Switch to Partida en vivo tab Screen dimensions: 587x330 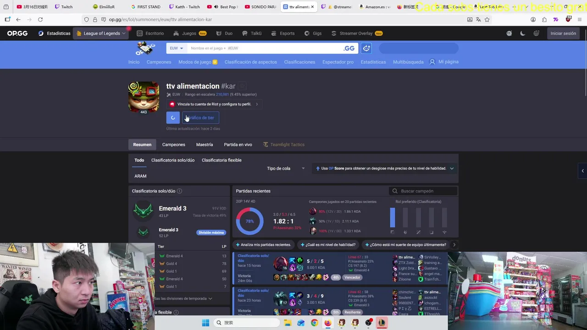[x=238, y=144]
